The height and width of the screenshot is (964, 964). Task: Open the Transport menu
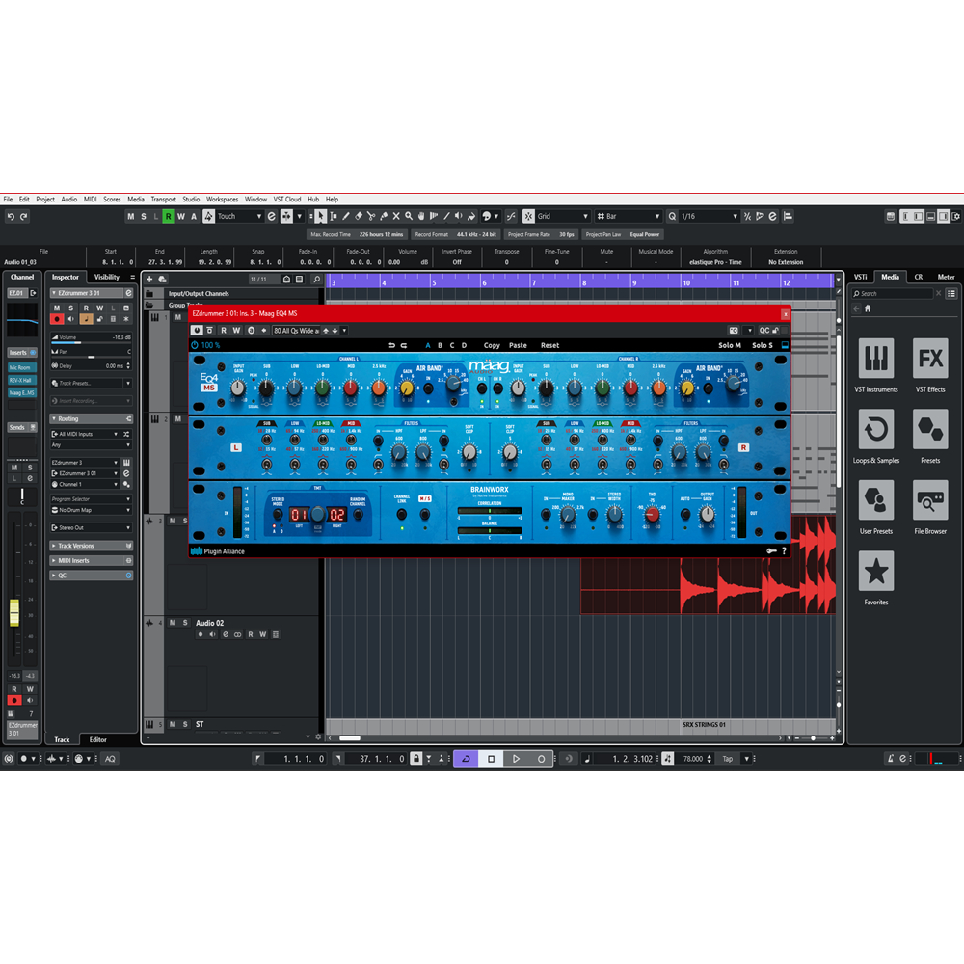(164, 200)
